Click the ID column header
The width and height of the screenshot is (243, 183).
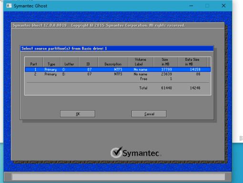click(x=88, y=64)
